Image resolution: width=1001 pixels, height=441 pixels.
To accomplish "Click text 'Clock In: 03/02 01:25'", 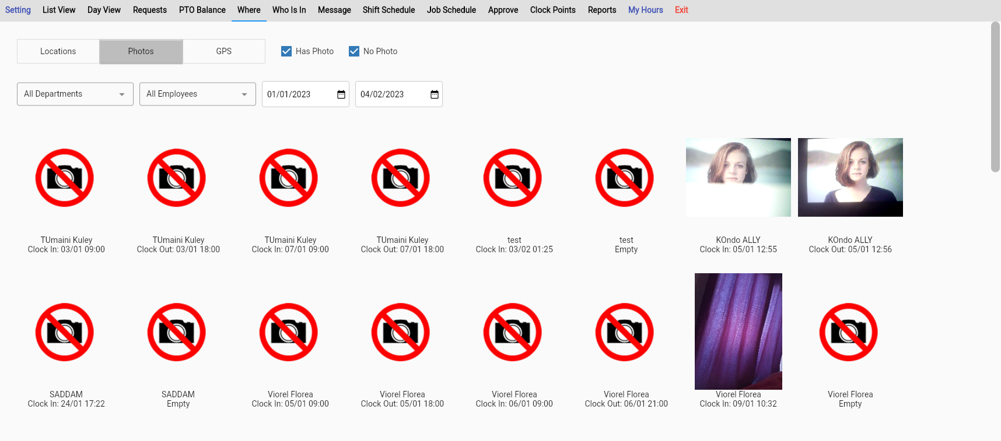I will click(514, 249).
